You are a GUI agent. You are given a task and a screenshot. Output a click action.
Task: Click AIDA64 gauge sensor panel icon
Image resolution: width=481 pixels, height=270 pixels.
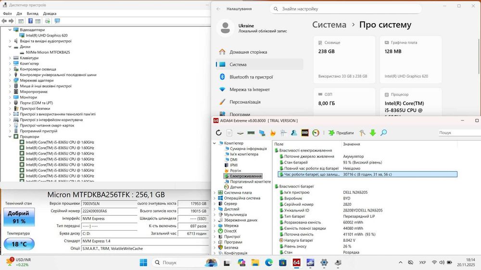[x=316, y=133]
